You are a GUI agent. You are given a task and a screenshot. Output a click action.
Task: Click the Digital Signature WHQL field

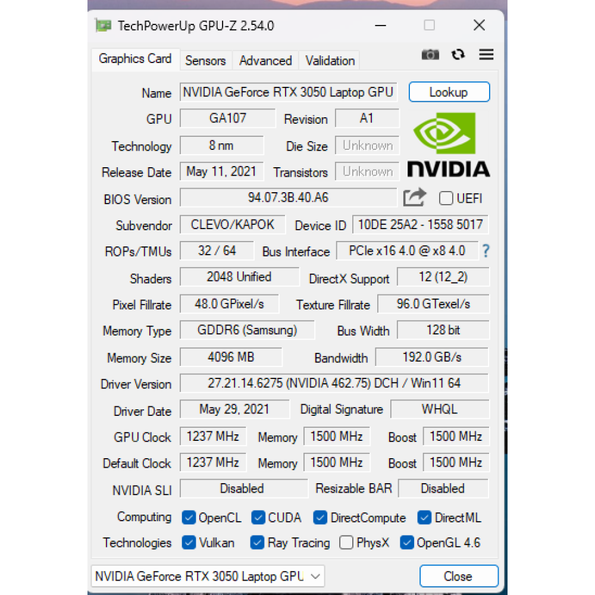point(440,409)
